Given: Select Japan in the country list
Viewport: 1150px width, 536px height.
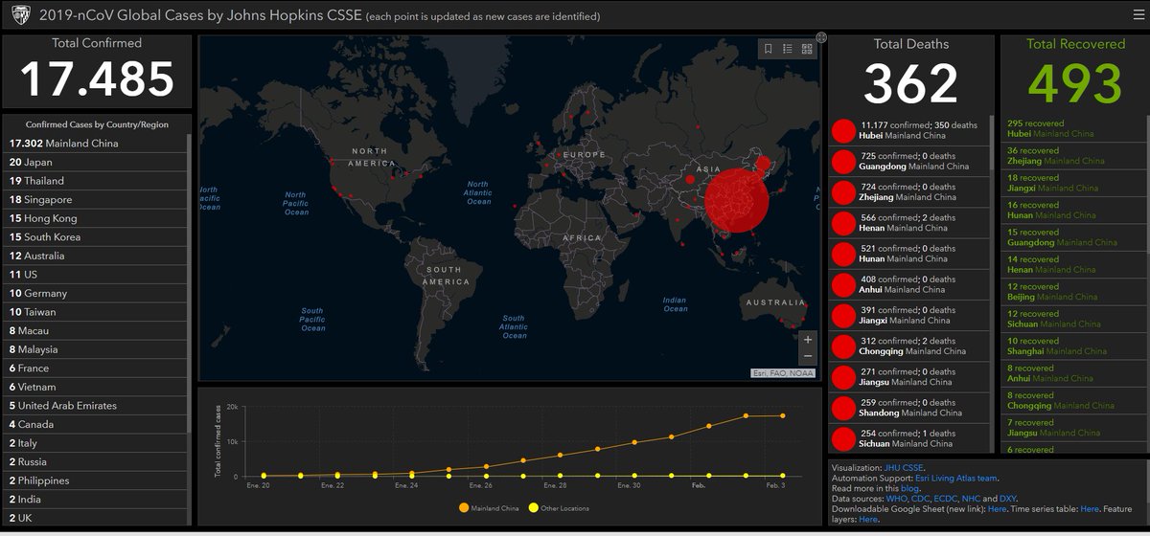Looking at the screenshot, I should click(94, 162).
